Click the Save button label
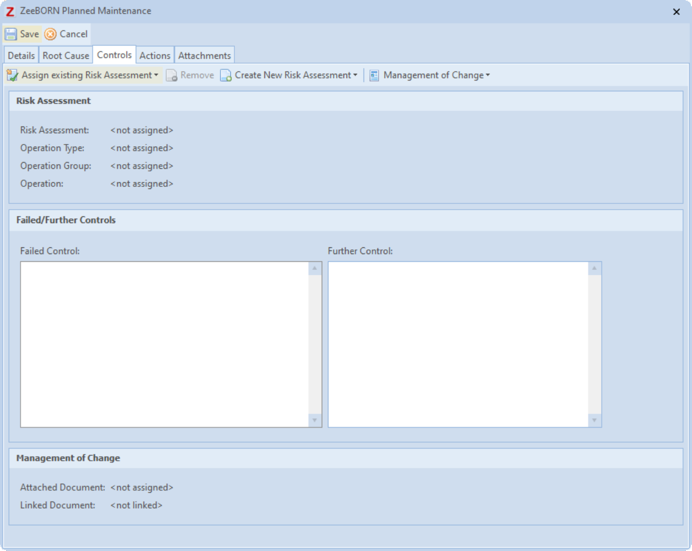The width and height of the screenshot is (692, 551). point(29,34)
